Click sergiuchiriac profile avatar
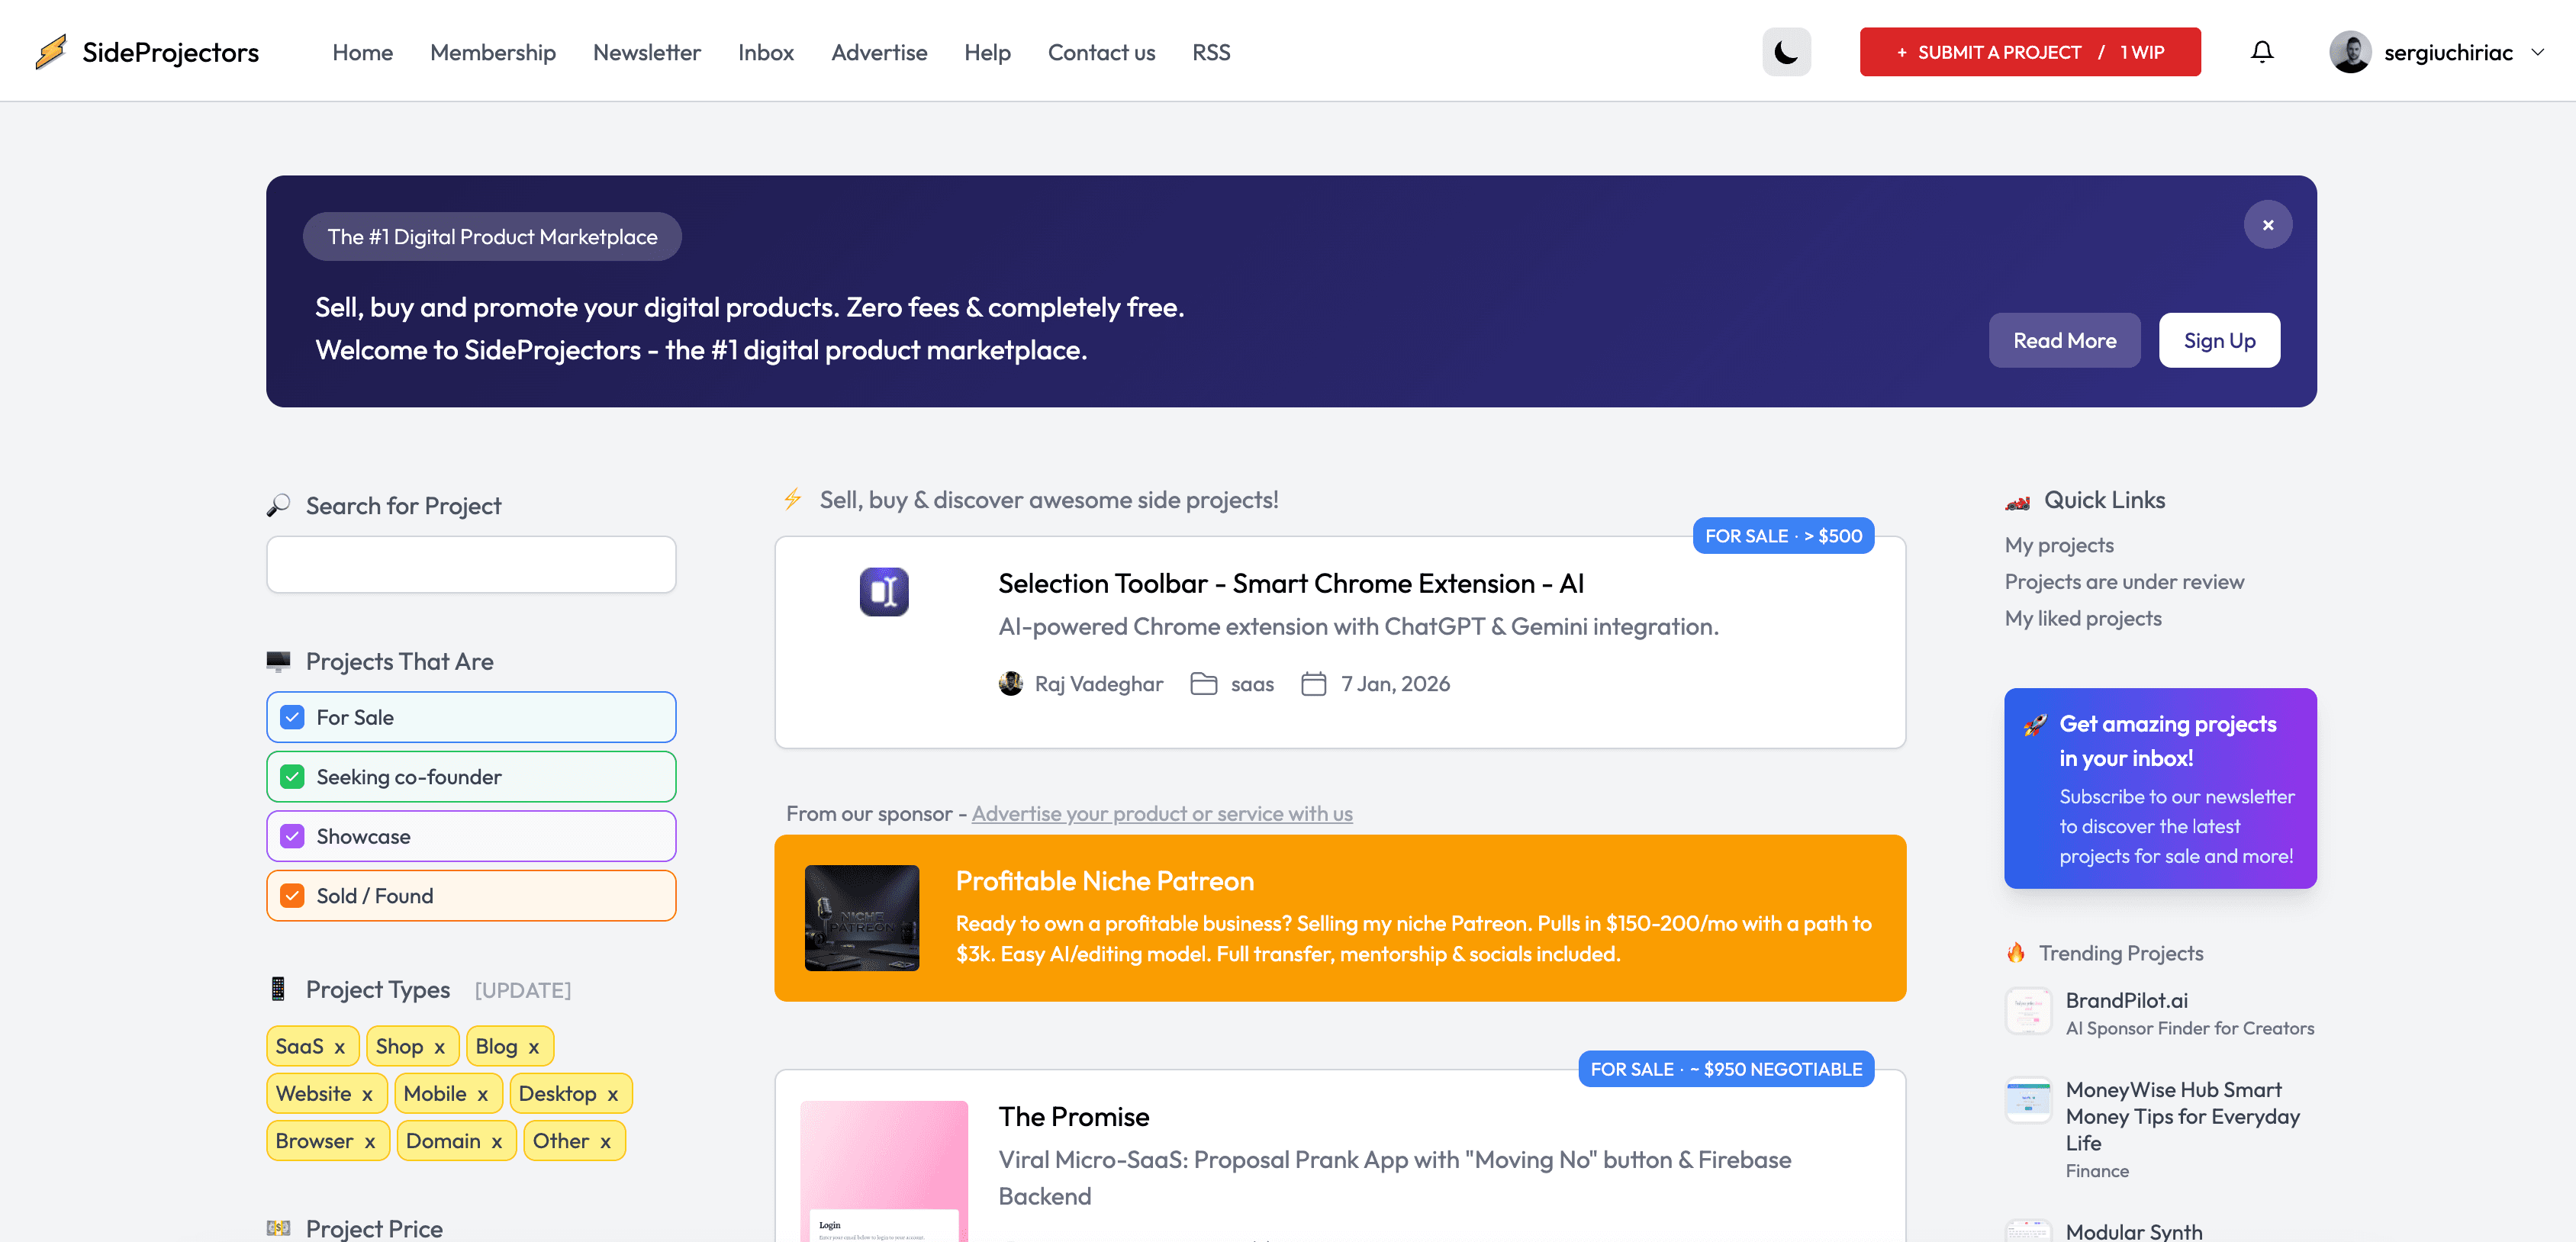Viewport: 2576px width, 1242px height. click(2350, 52)
